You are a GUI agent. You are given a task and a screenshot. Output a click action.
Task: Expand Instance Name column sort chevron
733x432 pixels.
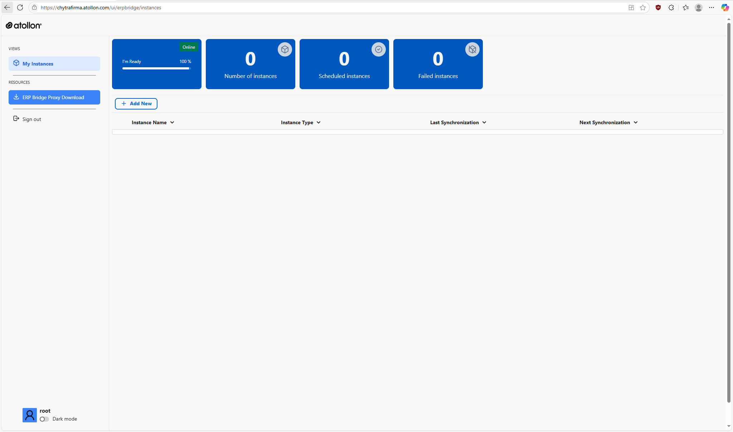tap(172, 122)
